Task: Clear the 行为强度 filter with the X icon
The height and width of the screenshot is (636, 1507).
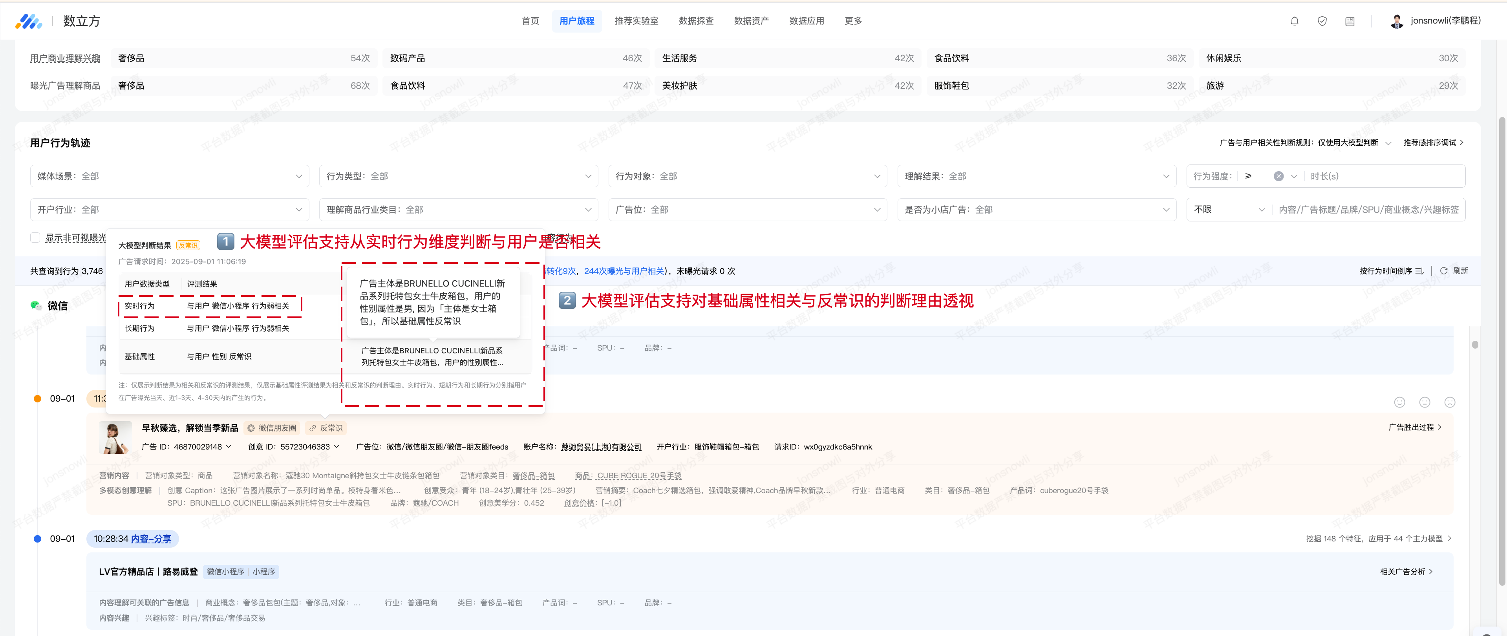Action: coord(1279,176)
